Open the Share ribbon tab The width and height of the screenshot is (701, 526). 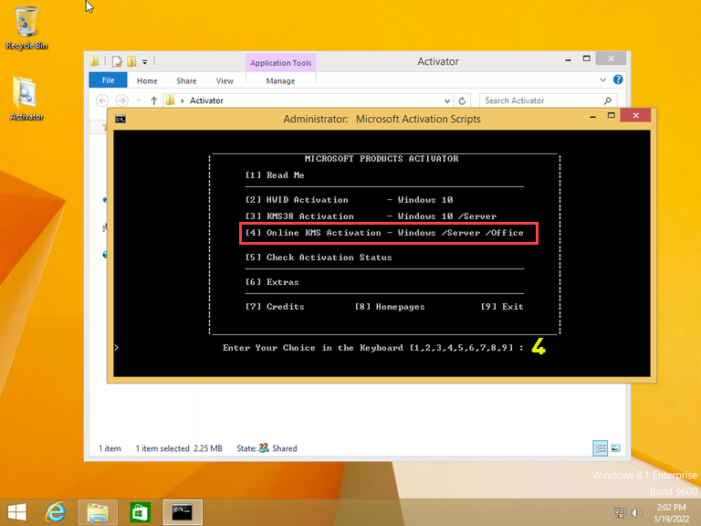186,81
